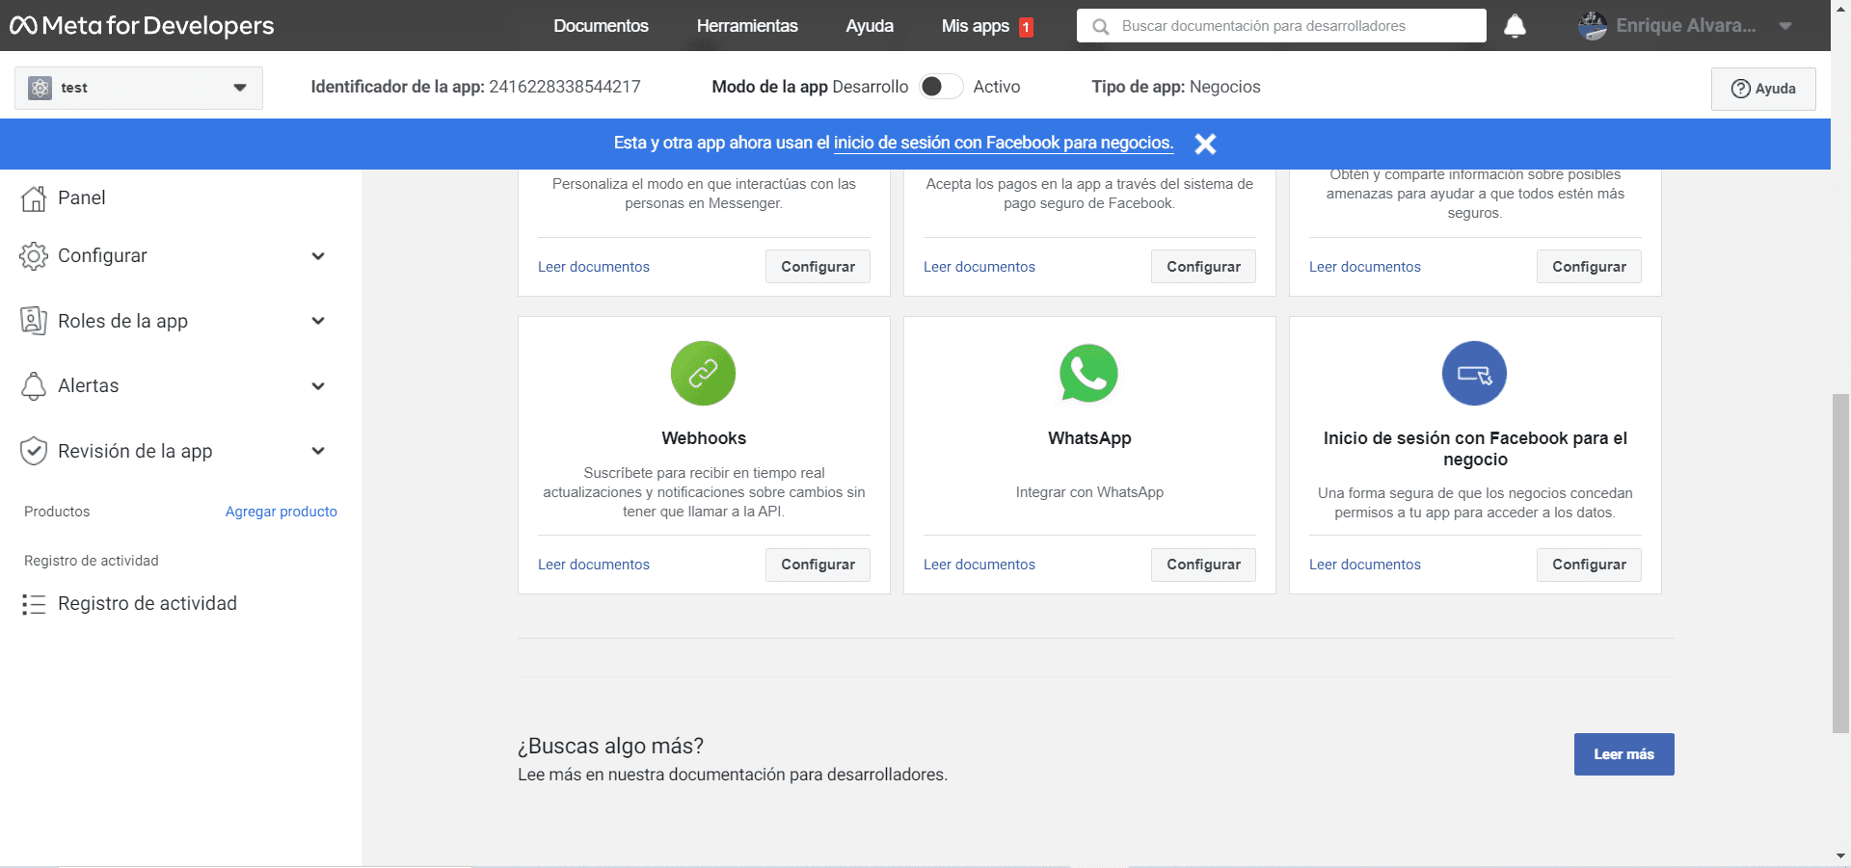
Task: Configure the Messenger product card
Action: point(818,267)
